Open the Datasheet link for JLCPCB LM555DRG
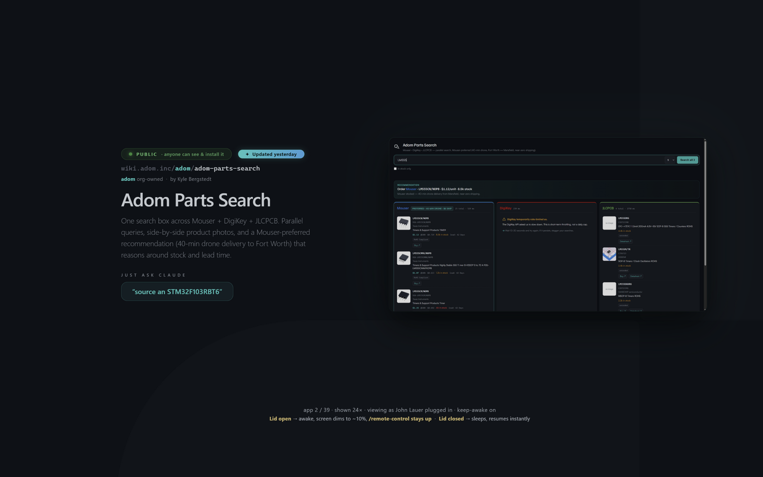Viewport: 763px width, 477px height. tap(625, 241)
